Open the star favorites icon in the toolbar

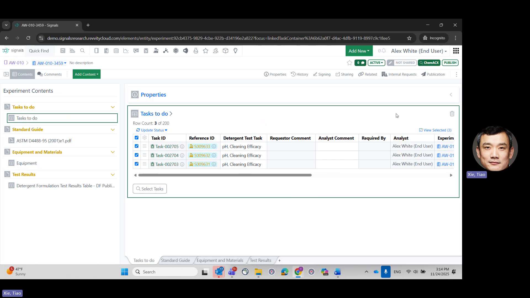pos(206,50)
